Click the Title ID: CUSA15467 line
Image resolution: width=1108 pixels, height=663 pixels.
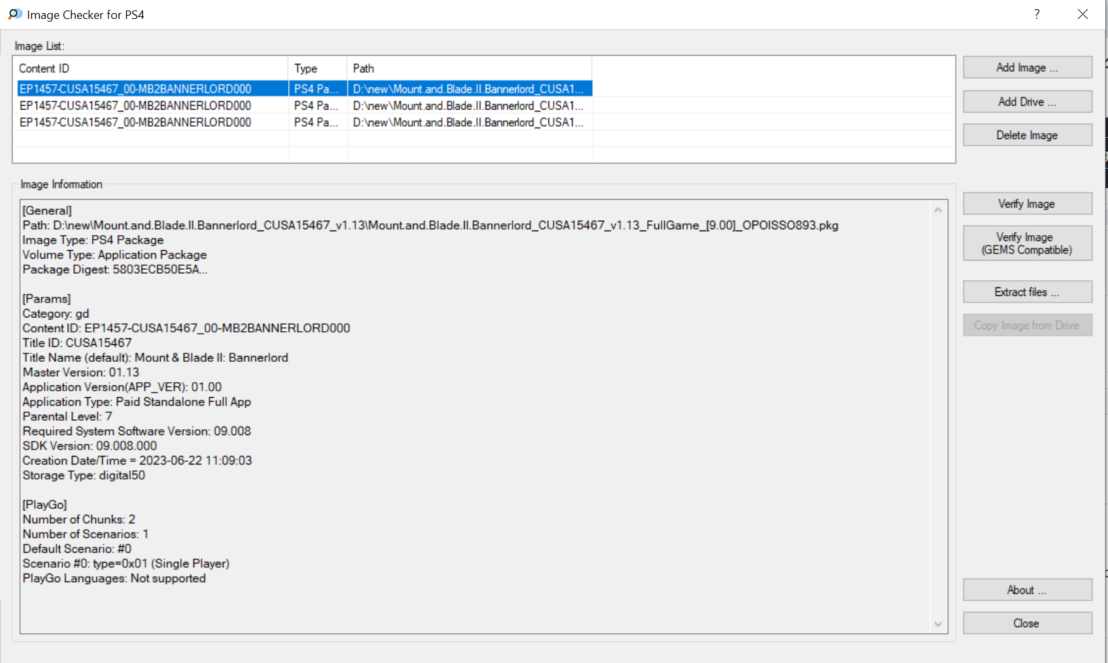coord(77,343)
